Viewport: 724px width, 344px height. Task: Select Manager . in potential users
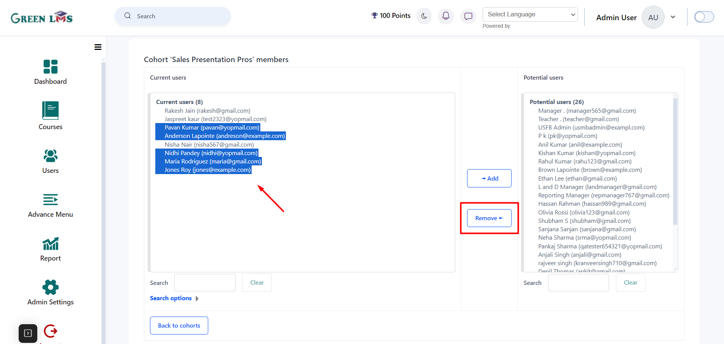[x=587, y=111]
